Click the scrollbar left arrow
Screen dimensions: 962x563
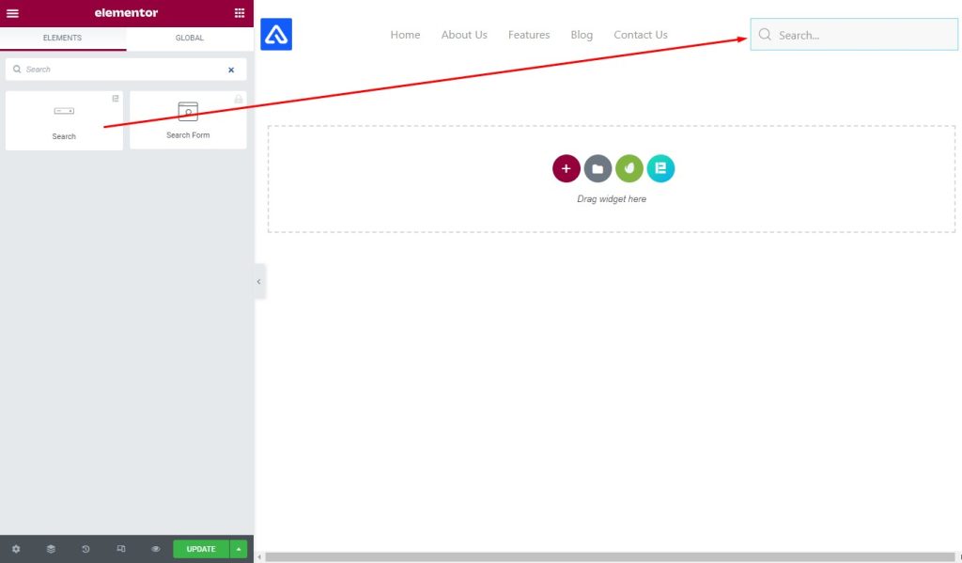click(259, 556)
